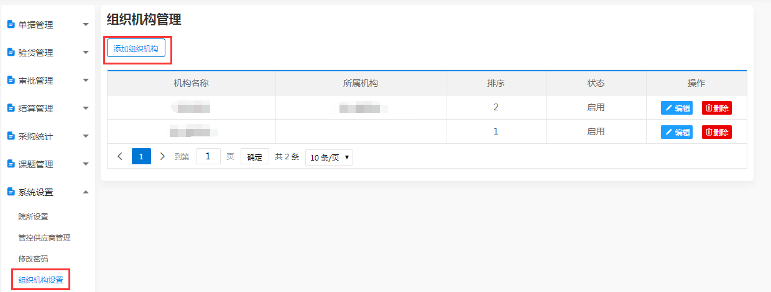Click the 确定 page jump button
Image resolution: width=771 pixels, height=292 pixels.
pos(255,157)
